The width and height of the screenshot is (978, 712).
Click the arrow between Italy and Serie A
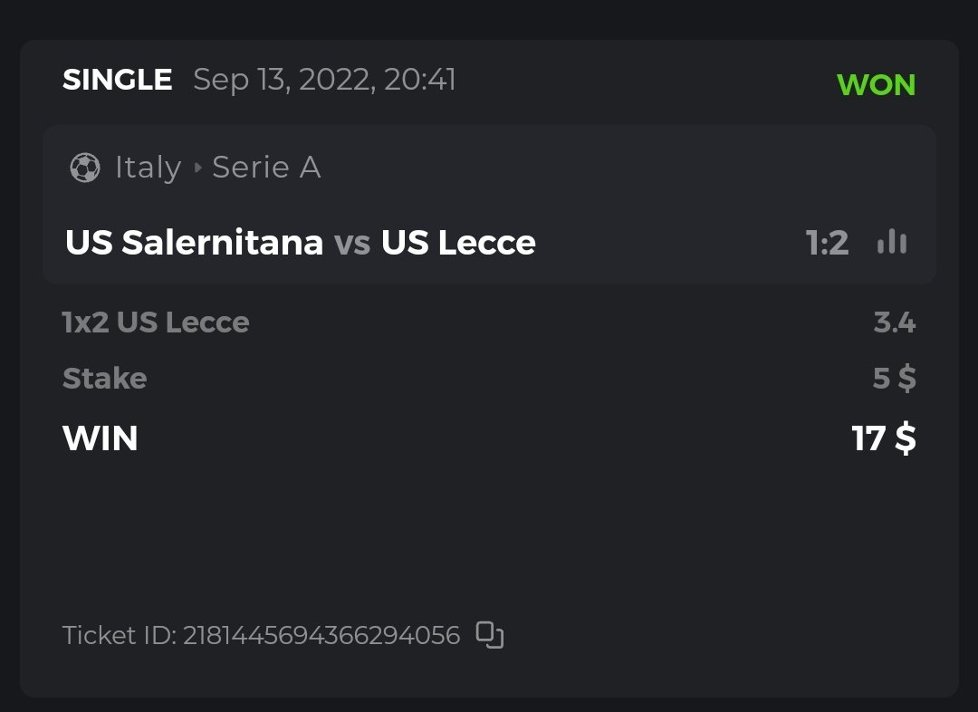[198, 168]
